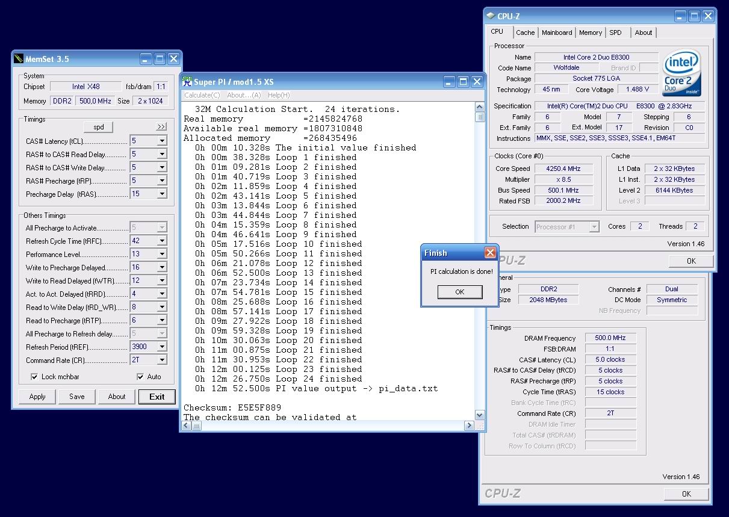
Task: Click the CPU-Z title bar icon
Action: (491, 16)
